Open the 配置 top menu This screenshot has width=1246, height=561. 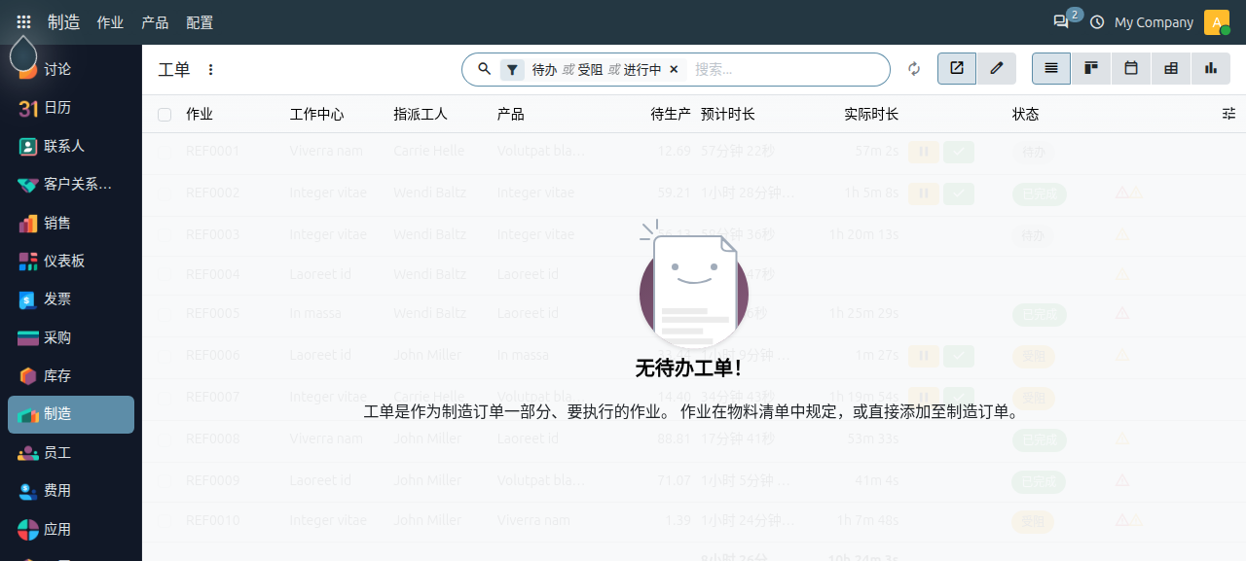[x=200, y=22]
